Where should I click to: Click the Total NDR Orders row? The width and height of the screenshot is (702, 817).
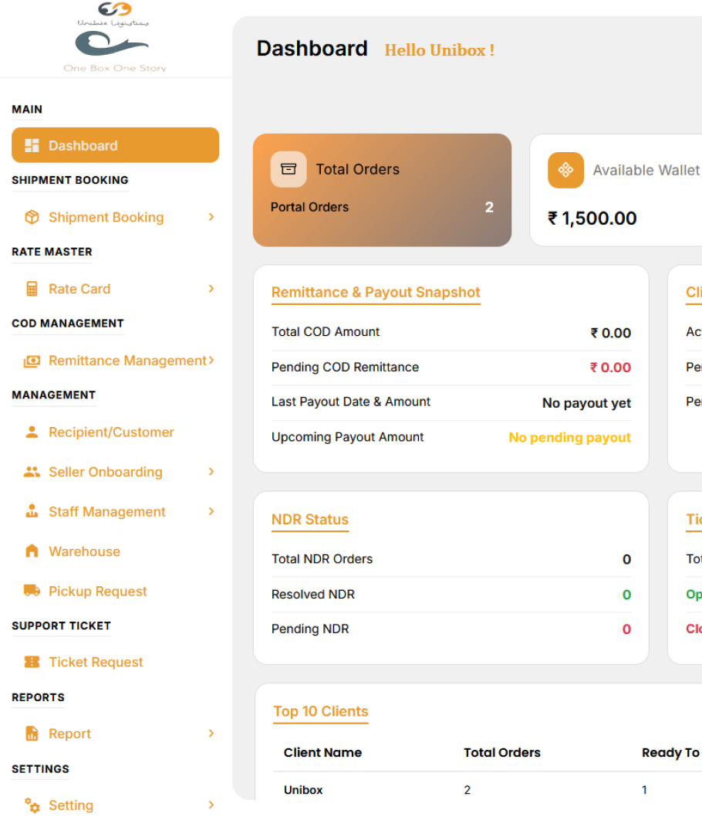pyautogui.click(x=451, y=559)
